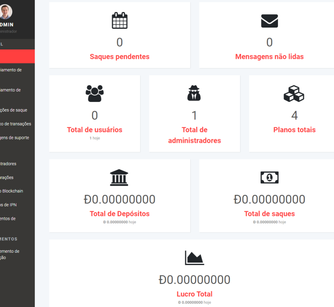Click the banknote icon above Total de saques

[269, 178]
